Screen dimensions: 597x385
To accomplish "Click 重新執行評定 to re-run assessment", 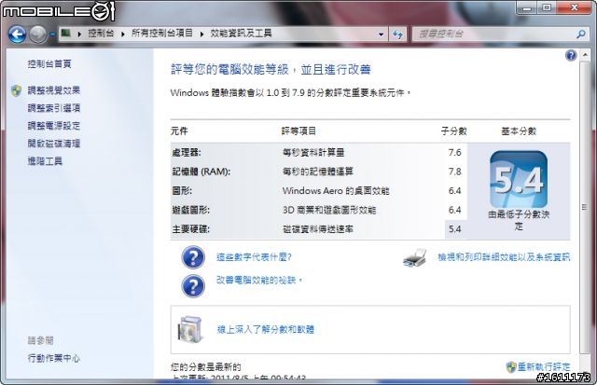I will 544,366.
